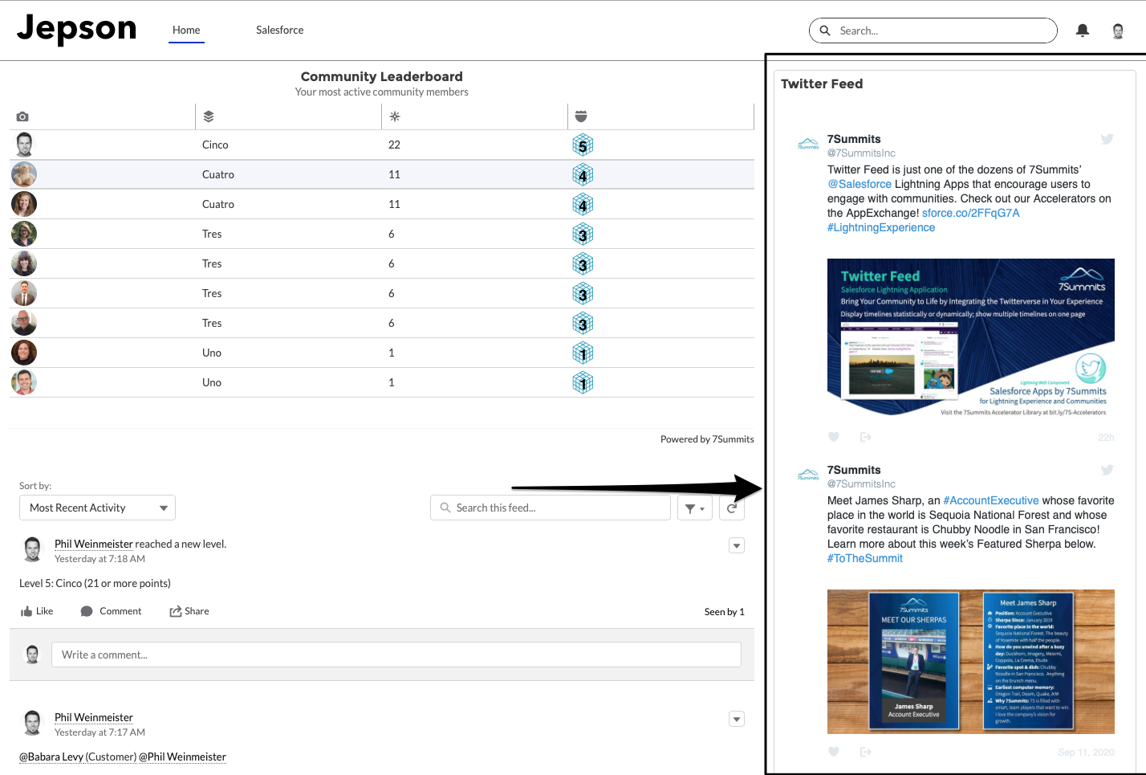The width and height of the screenshot is (1146, 775).
Task: Click the Write a comment input field
Action: tap(396, 654)
